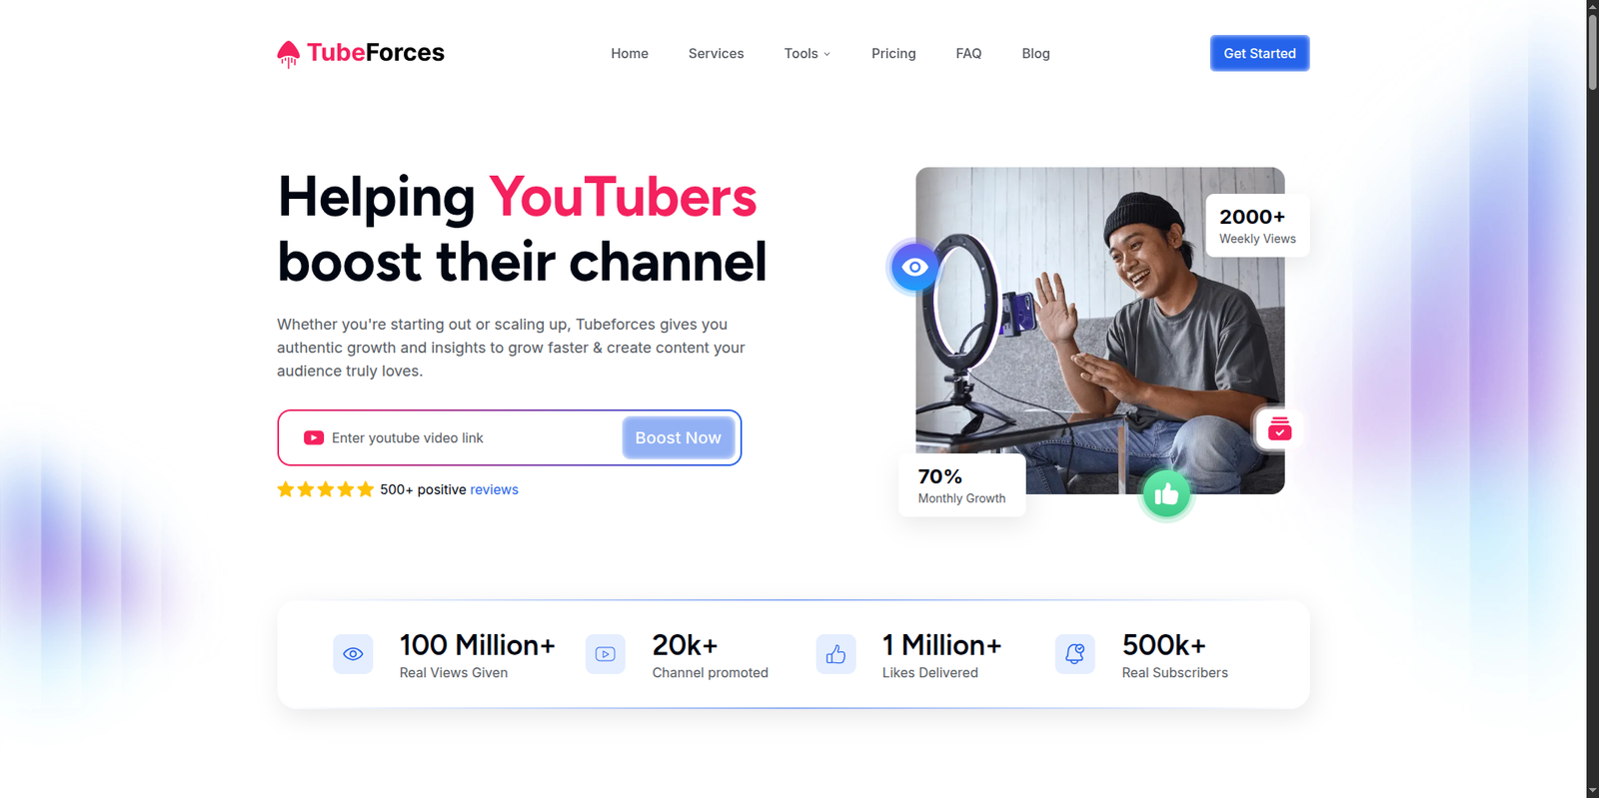1599x798 pixels.
Task: Click the bell icon beside 500k+
Action: [1075, 654]
